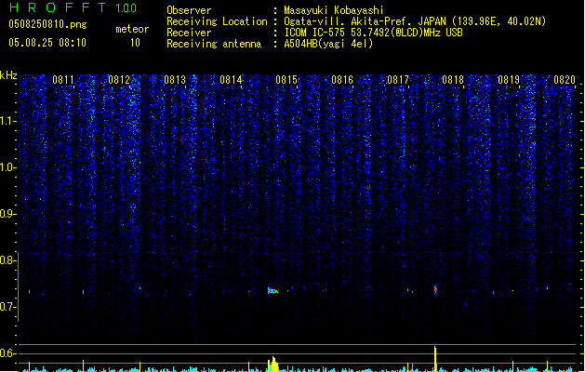This screenshot has width=585, height=372.
Task: Click the meteor count value 10
Action: pos(135,43)
